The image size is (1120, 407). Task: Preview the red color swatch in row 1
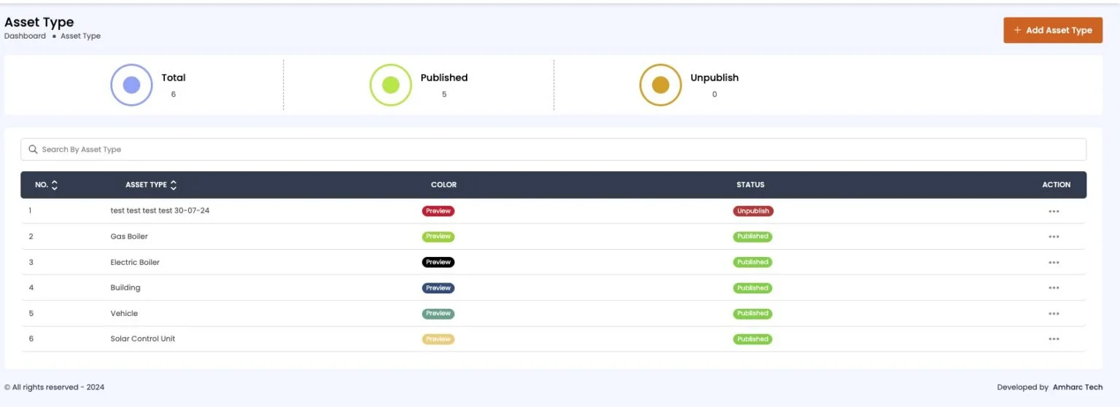[437, 211]
